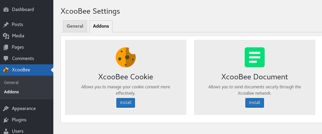Click the Posts pushpin icon

click(x=6, y=25)
